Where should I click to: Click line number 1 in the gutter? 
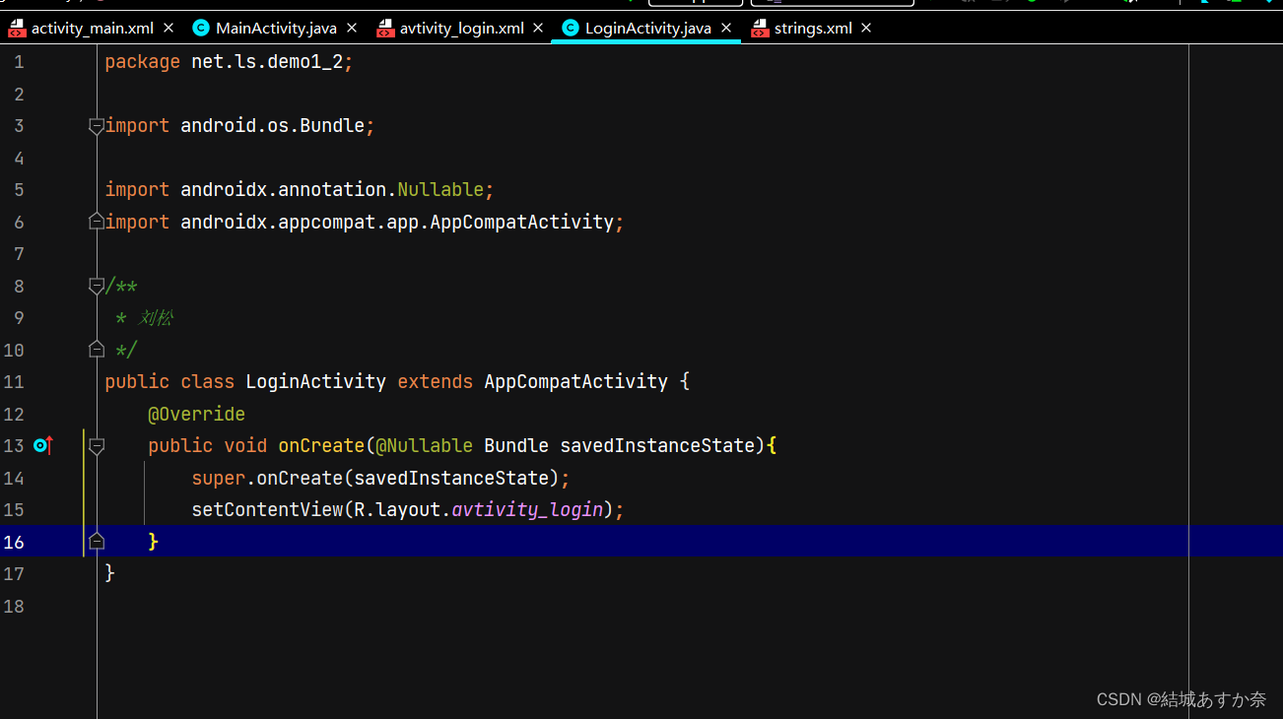[x=19, y=62]
